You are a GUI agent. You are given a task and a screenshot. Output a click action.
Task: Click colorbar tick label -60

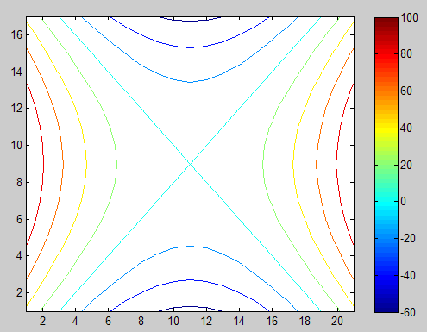[408, 312]
